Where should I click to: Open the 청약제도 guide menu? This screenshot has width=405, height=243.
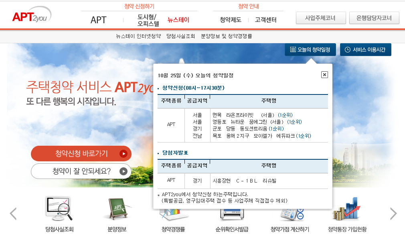tap(229, 19)
